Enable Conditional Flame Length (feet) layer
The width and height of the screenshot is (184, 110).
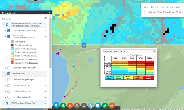9,68
